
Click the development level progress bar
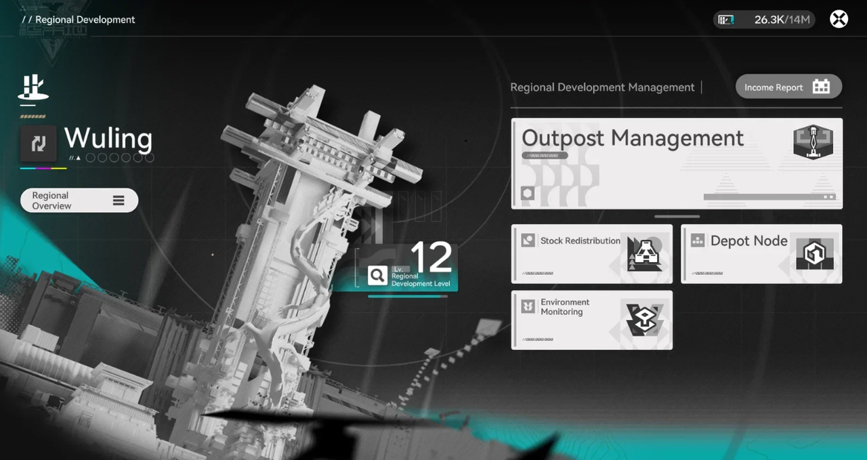pyautogui.click(x=408, y=296)
